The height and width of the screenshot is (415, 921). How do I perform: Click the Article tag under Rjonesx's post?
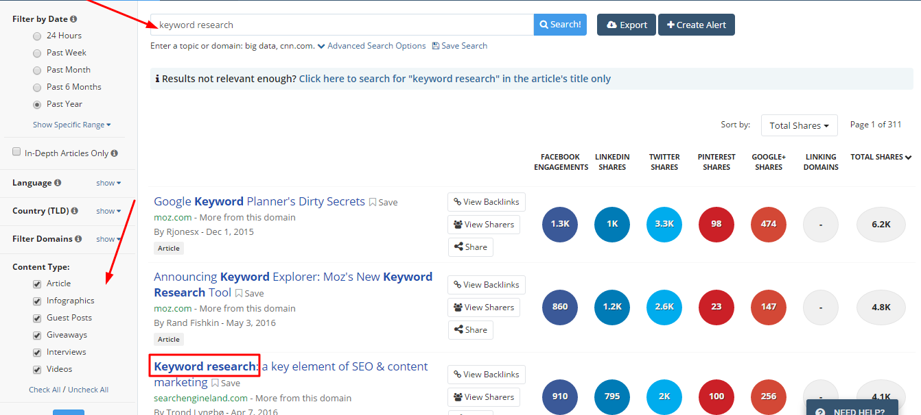(x=169, y=249)
